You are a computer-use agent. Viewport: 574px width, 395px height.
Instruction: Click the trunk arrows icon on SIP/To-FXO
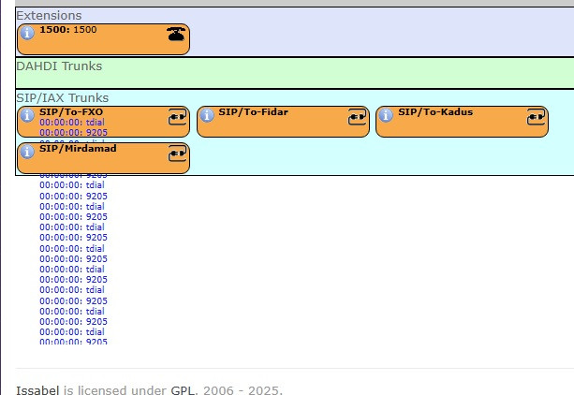pos(177,117)
